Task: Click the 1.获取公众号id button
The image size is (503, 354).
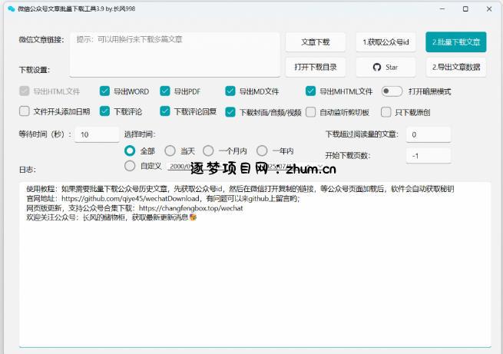Action: [x=386, y=42]
